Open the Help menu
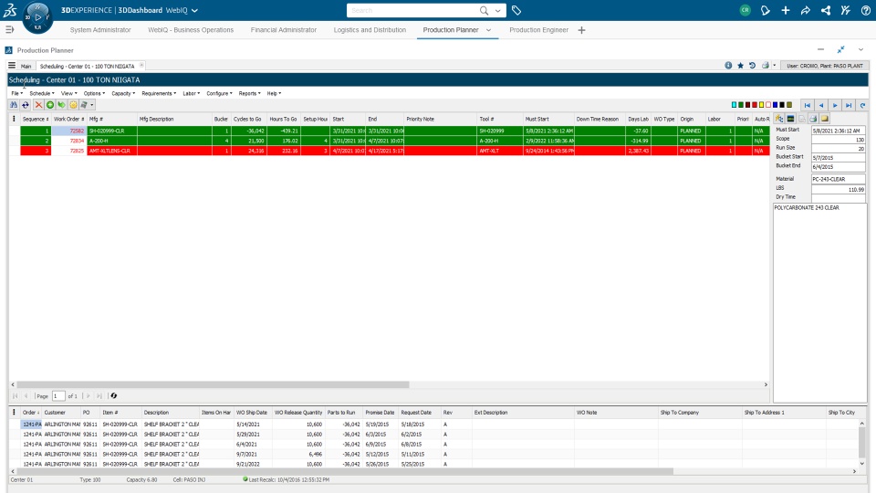This screenshot has height=493, width=876. (x=274, y=93)
